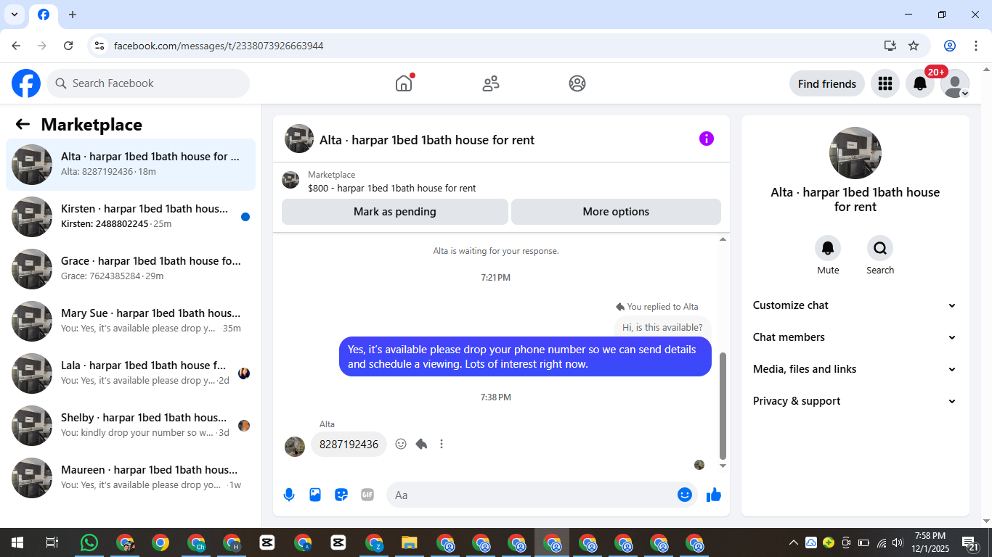Search in conversation with the magnifier icon
Image resolution: width=992 pixels, height=557 pixels.
click(880, 248)
